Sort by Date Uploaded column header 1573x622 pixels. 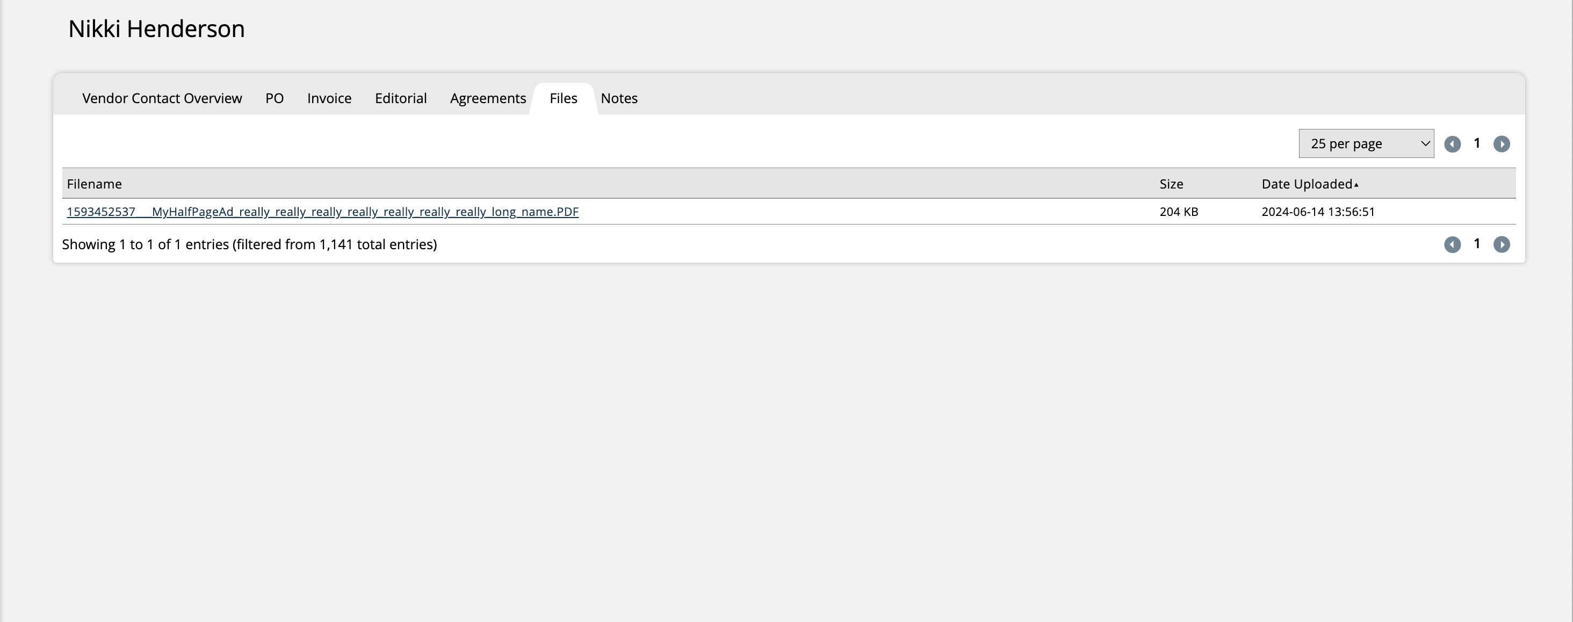pos(1306,184)
